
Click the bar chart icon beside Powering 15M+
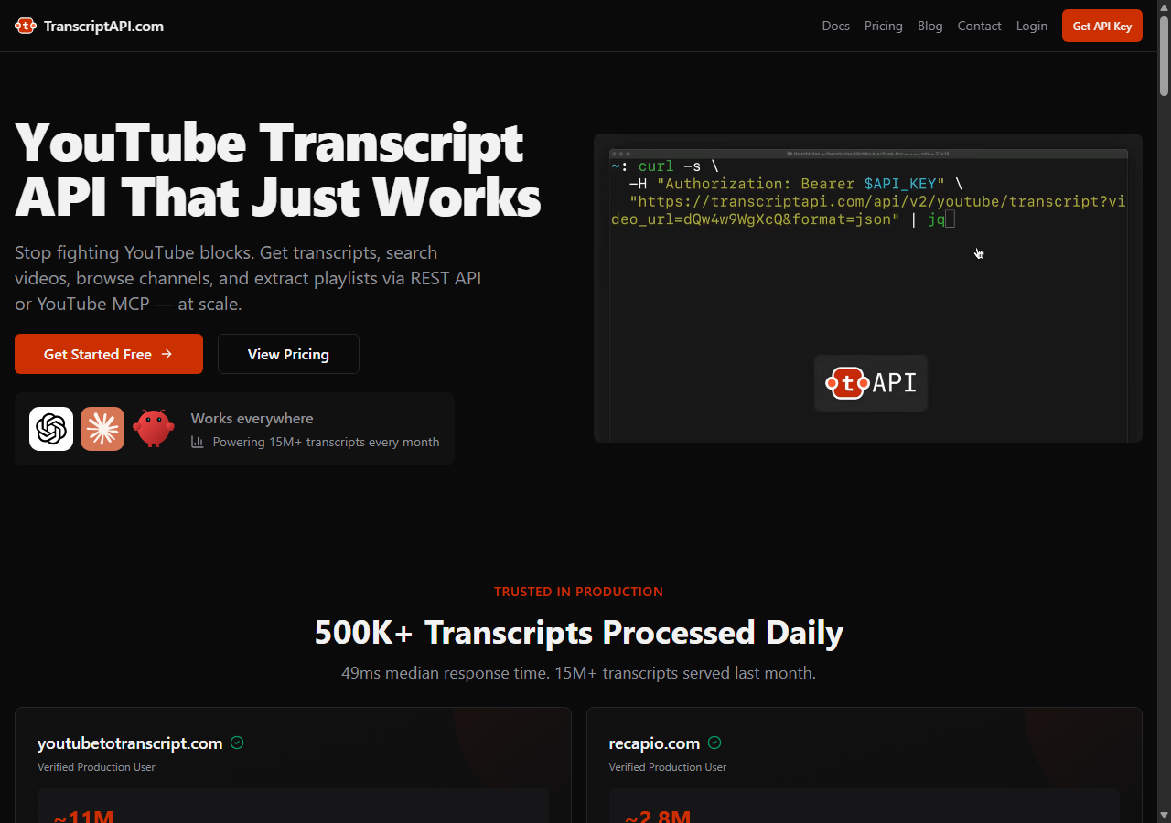(x=198, y=442)
